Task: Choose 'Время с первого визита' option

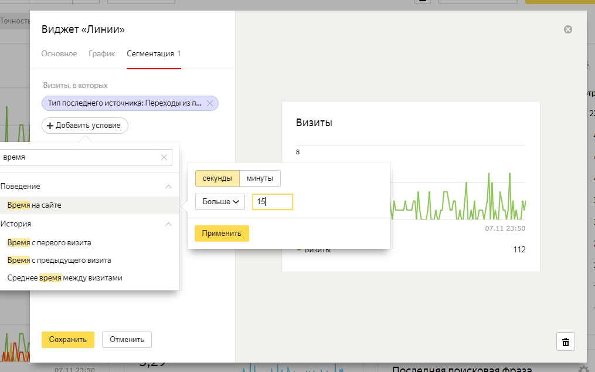Action: click(x=49, y=242)
